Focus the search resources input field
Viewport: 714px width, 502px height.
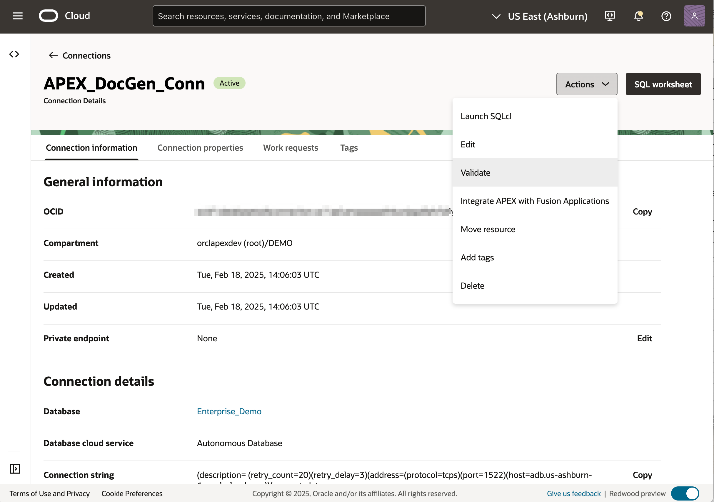coord(288,16)
